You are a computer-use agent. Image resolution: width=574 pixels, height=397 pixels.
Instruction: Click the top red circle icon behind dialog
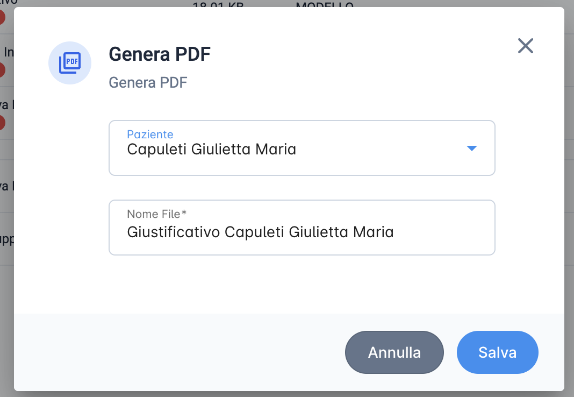[2, 17]
